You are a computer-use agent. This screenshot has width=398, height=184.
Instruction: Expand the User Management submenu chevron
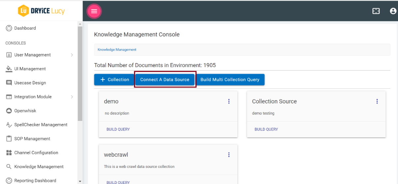(72, 55)
